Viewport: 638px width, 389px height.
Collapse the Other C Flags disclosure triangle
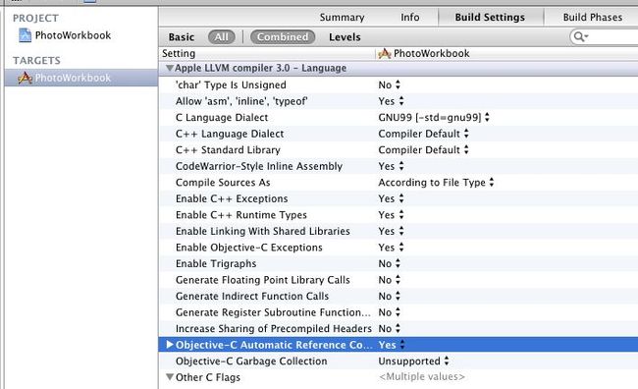170,377
